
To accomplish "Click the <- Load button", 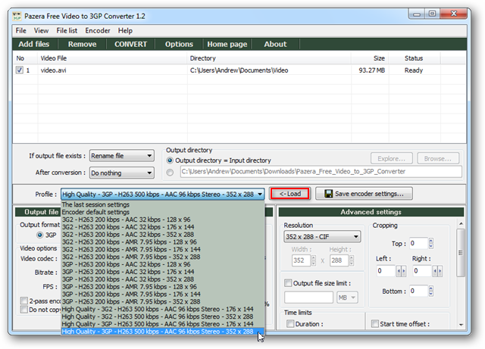I will 289,194.
